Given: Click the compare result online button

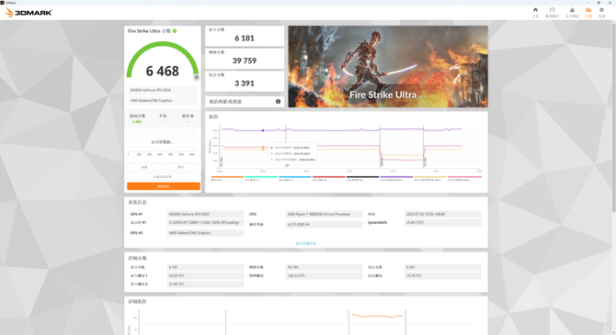Looking at the screenshot, I should [x=163, y=177].
